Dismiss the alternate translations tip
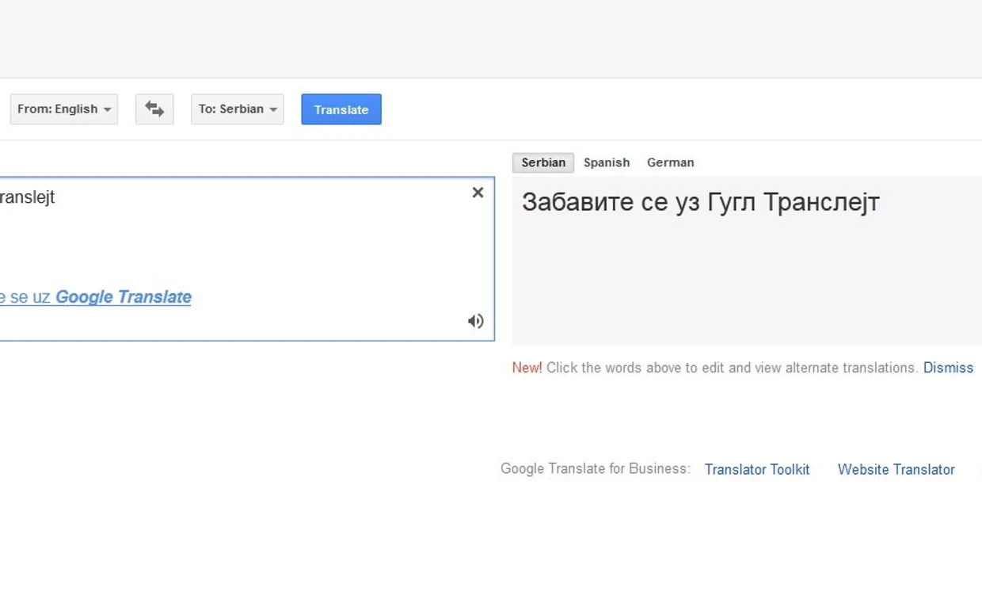 tap(948, 368)
